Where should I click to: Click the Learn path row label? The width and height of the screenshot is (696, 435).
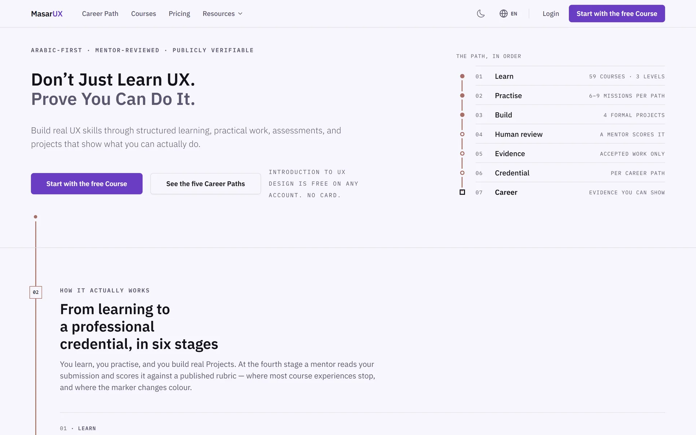pyautogui.click(x=504, y=76)
